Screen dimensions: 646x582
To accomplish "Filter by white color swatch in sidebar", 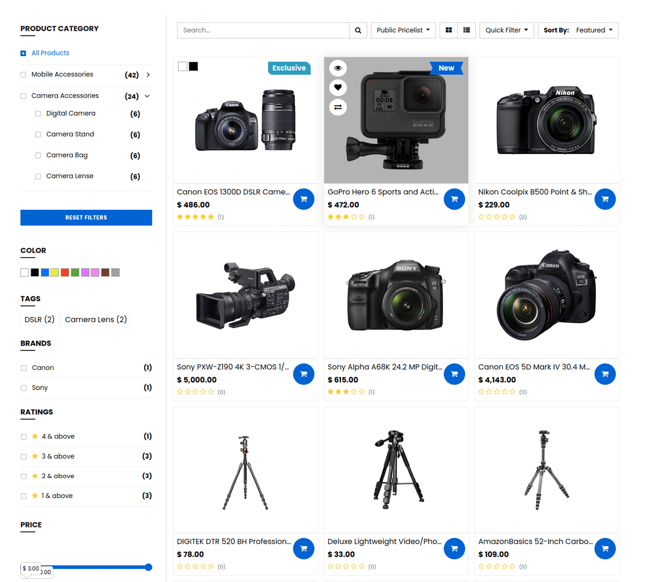I will tap(25, 273).
